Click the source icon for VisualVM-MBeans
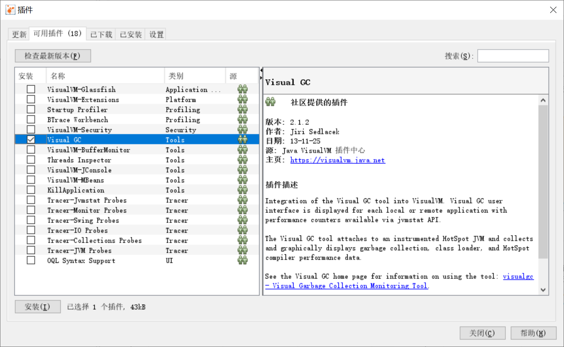Image resolution: width=564 pixels, height=347 pixels. (242, 180)
